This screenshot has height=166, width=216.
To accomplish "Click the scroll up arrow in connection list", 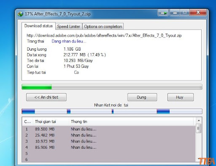I will tap(199, 120).
